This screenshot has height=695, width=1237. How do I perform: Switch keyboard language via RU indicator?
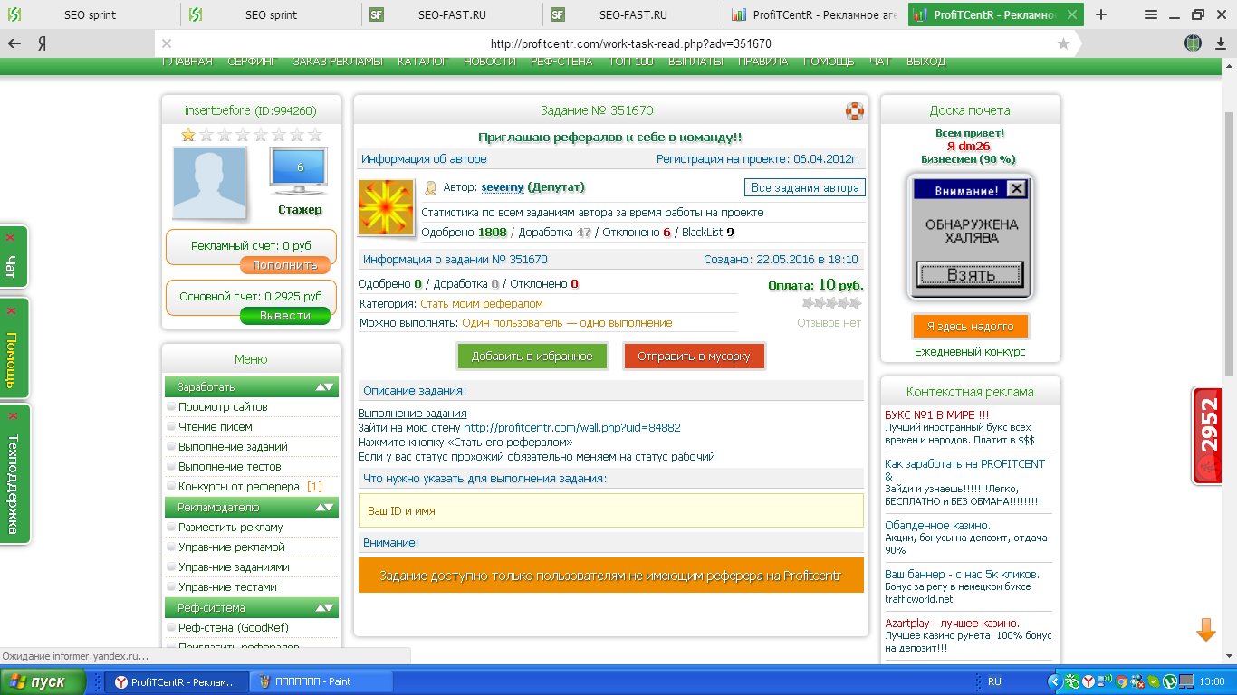coord(994,681)
